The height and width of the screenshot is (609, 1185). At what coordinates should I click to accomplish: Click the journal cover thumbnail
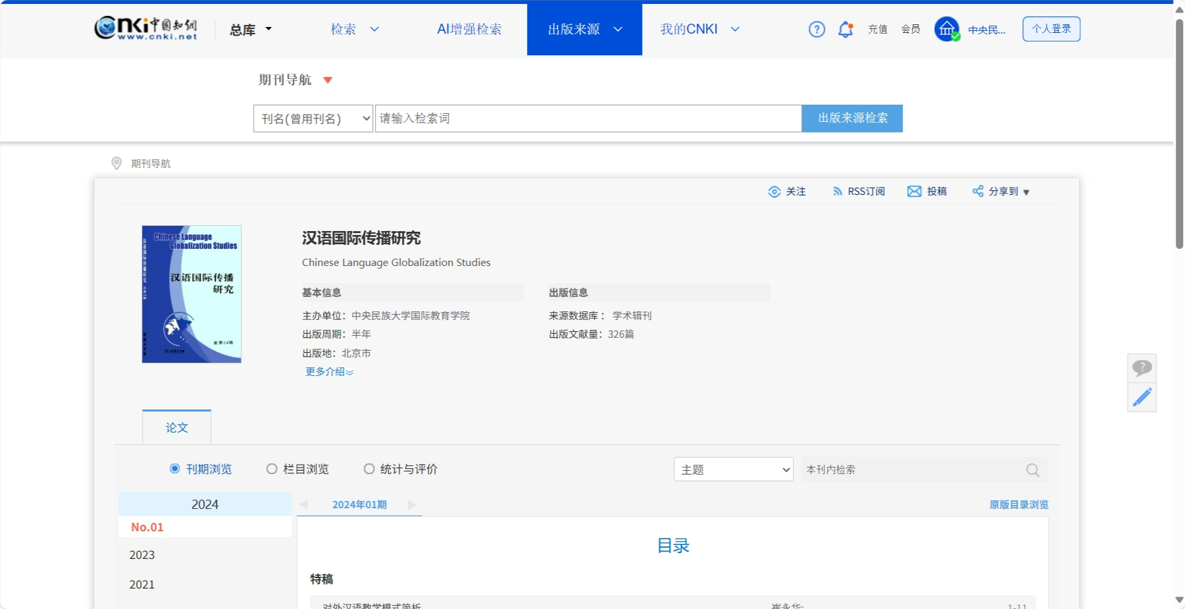pos(191,294)
